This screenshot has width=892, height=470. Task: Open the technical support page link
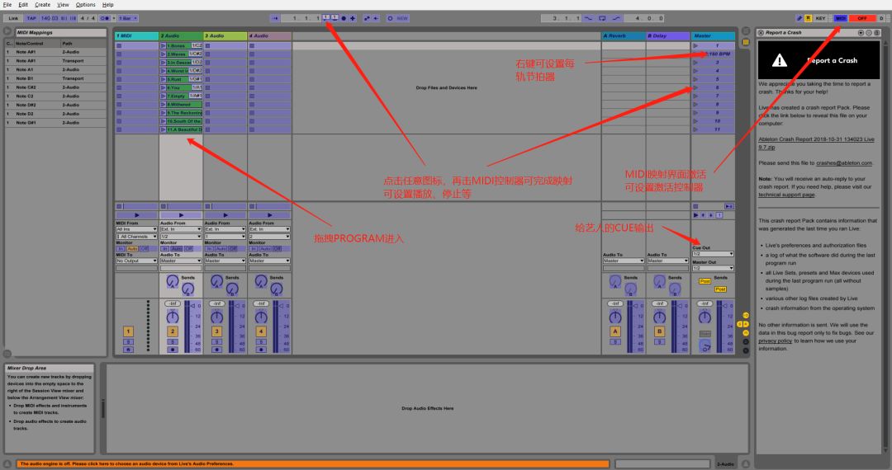pos(786,195)
